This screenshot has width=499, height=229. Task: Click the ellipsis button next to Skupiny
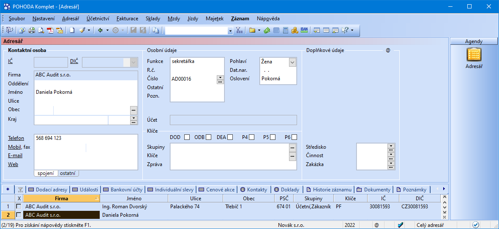coord(292,147)
